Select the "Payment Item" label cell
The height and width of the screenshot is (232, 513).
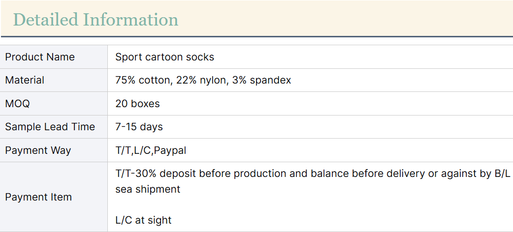coord(38,197)
